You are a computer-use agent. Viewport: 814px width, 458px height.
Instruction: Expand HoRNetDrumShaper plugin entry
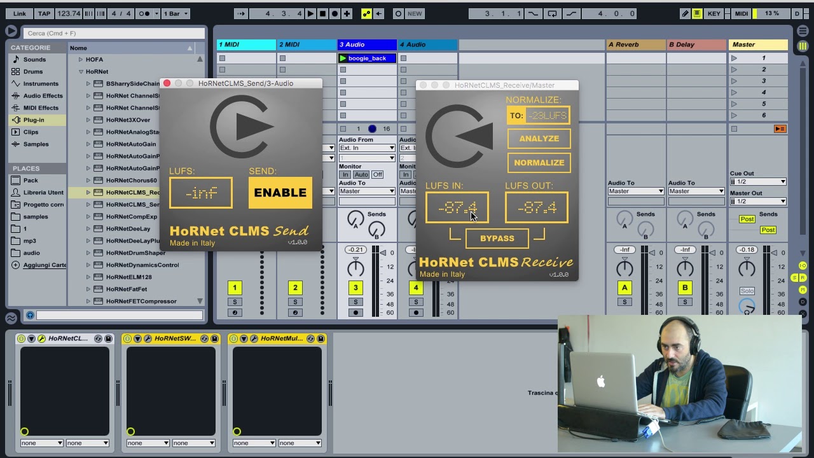point(88,253)
